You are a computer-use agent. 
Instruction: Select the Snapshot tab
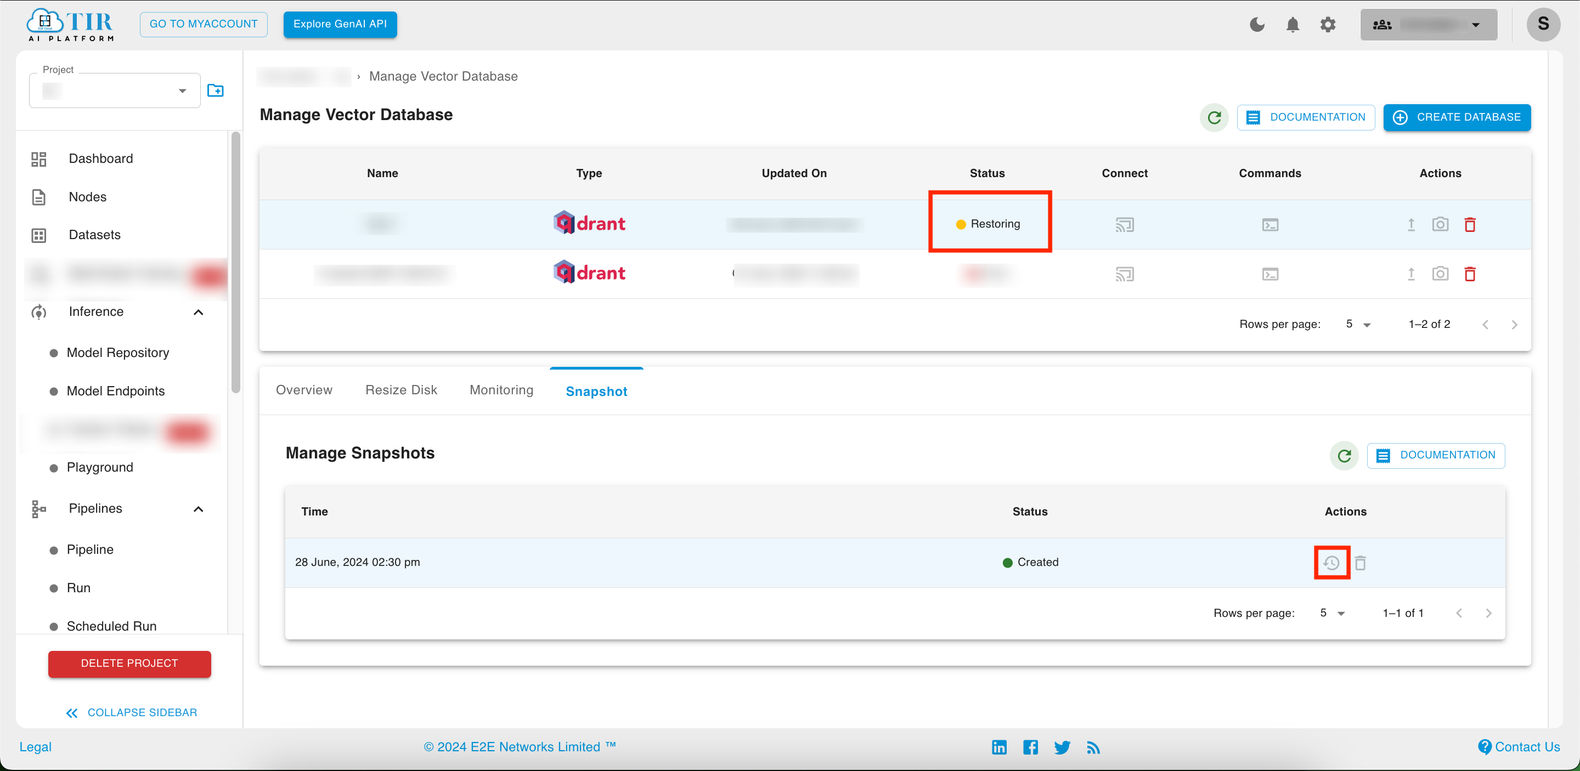coord(596,392)
